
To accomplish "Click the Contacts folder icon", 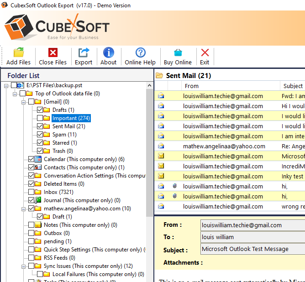I will coord(38,167).
